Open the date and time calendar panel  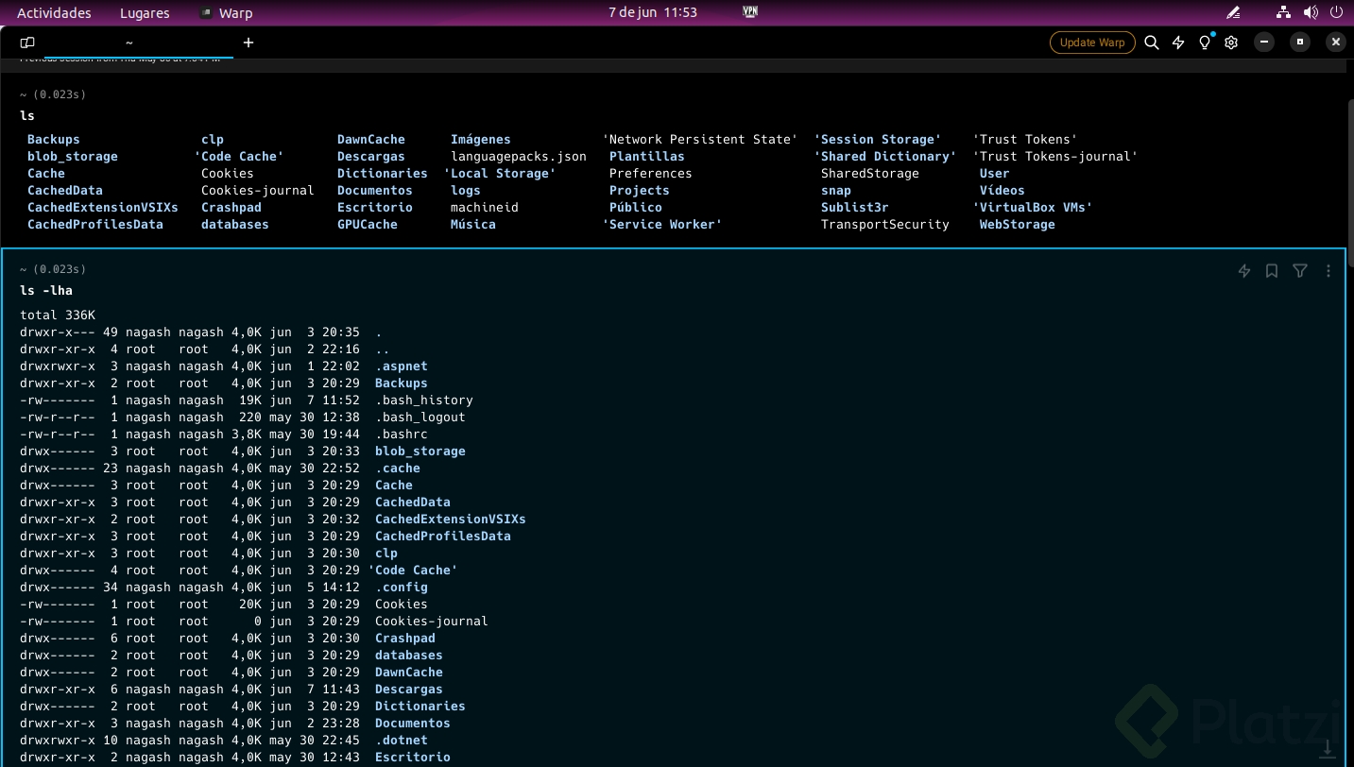652,13
